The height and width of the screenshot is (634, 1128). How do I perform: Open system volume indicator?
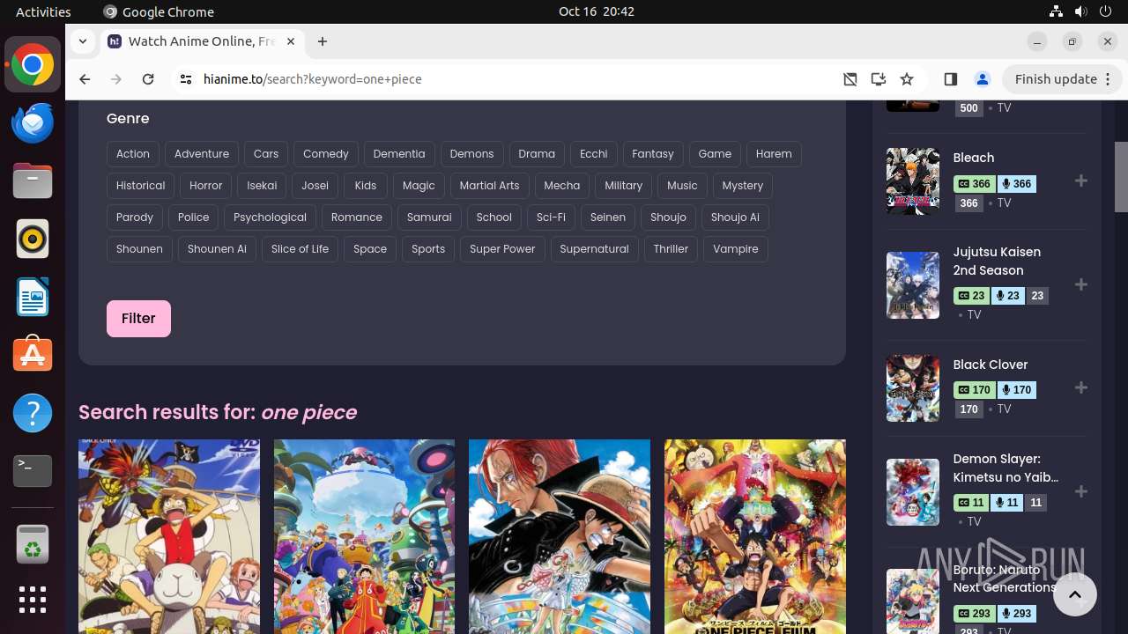[x=1080, y=11]
